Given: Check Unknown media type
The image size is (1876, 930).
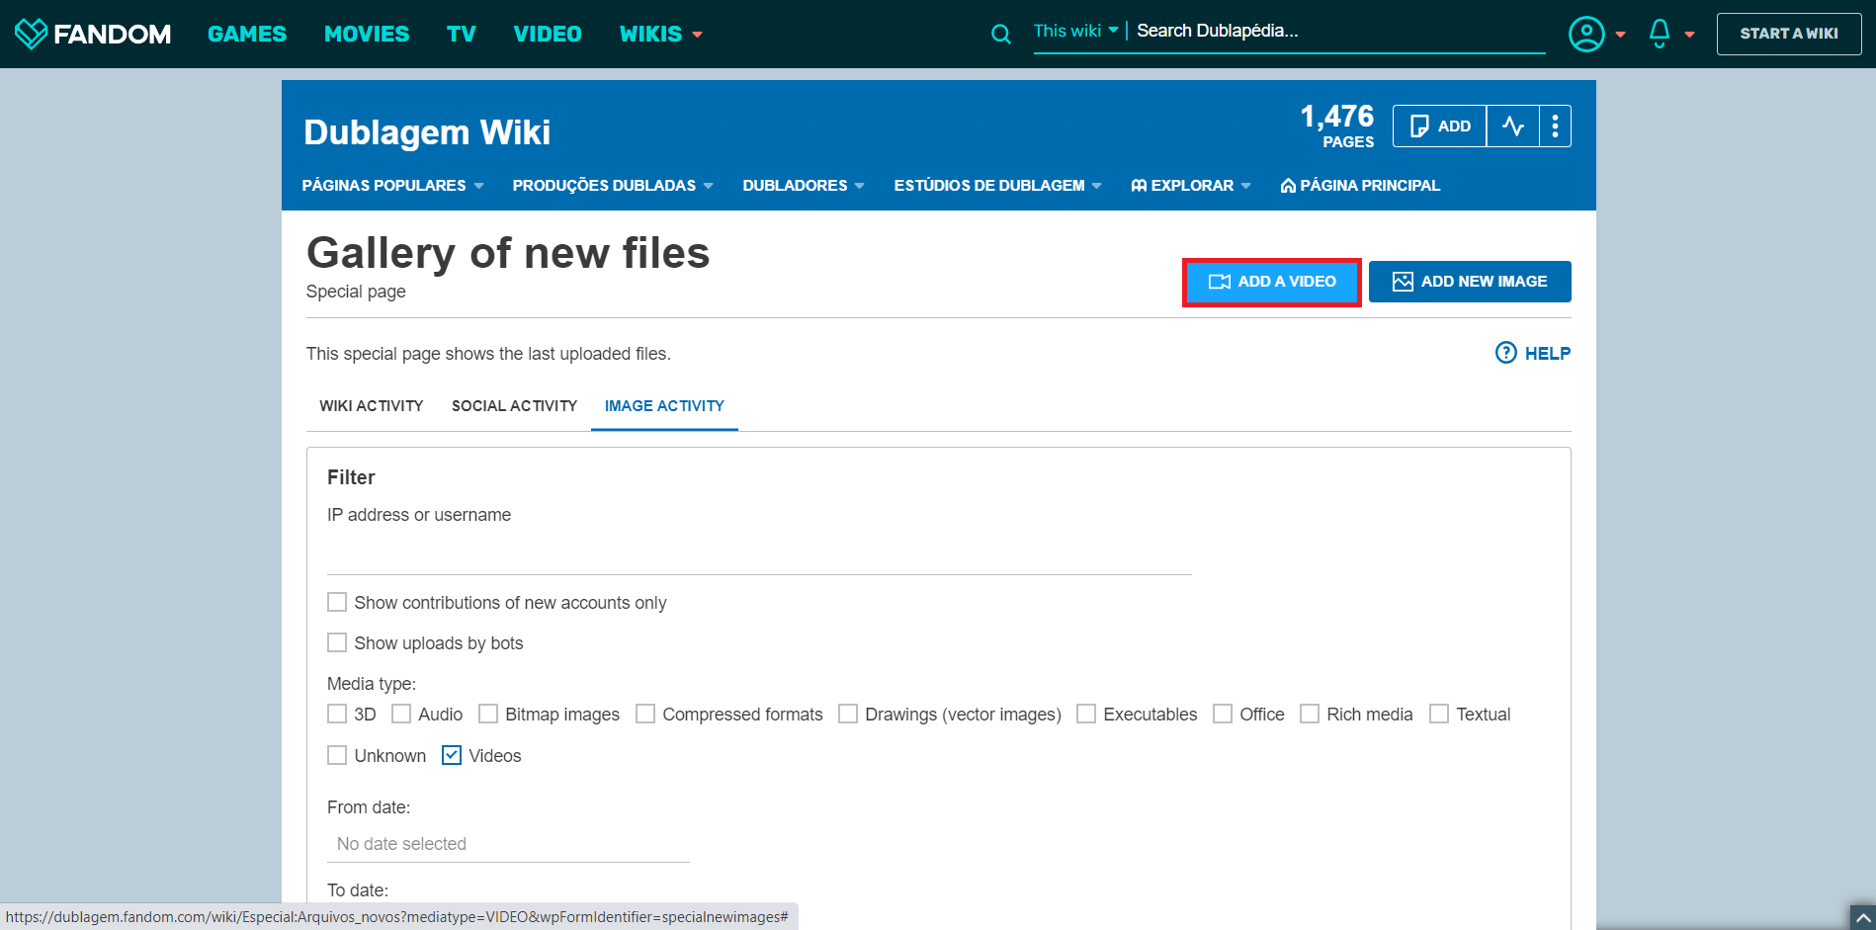Looking at the screenshot, I should pos(337,755).
